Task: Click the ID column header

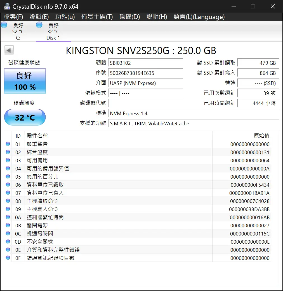Action: coord(18,136)
